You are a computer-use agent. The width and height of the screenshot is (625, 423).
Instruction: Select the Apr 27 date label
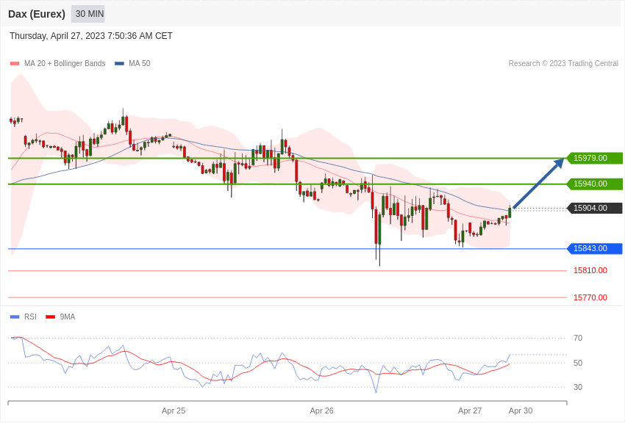point(470,411)
